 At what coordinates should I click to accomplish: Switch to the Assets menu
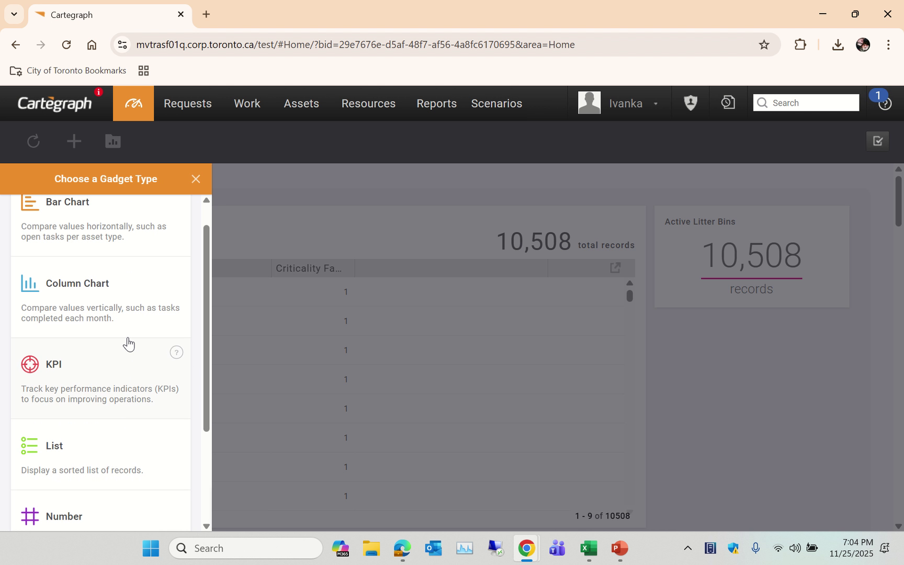(301, 103)
